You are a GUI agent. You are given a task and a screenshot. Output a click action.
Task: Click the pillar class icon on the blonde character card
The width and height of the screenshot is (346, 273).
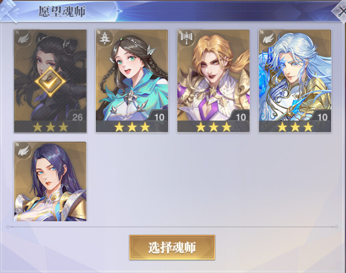point(186,38)
